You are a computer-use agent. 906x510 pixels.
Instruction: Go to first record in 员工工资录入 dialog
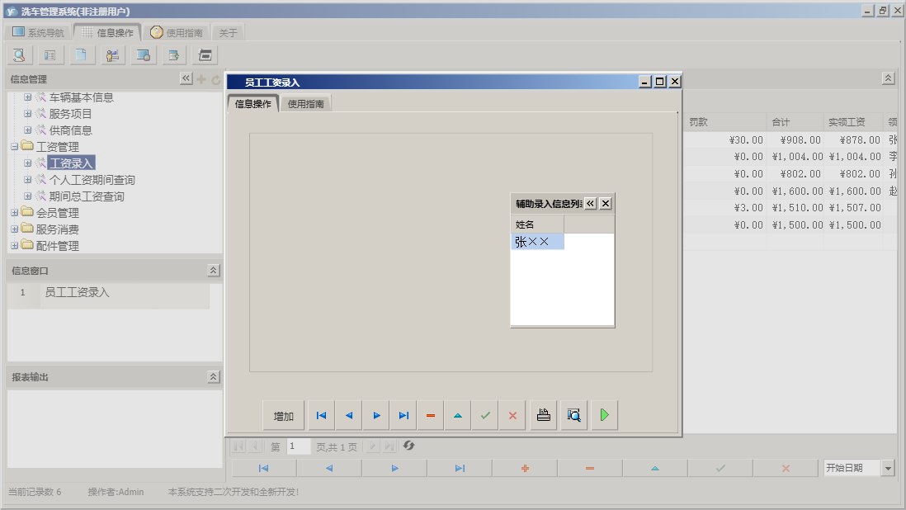point(321,415)
